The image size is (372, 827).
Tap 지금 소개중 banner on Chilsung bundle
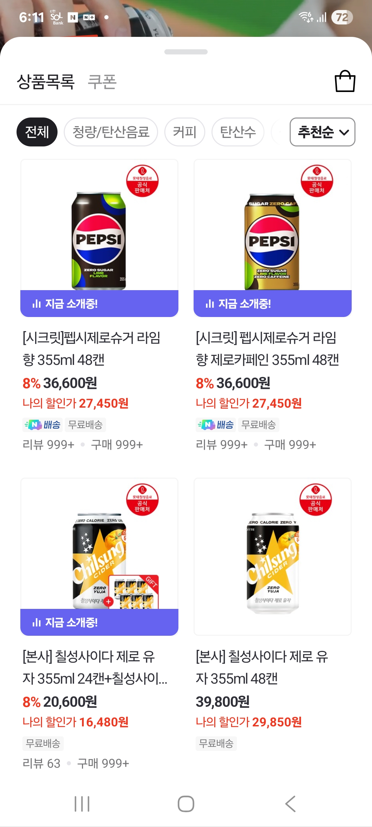coord(99,622)
